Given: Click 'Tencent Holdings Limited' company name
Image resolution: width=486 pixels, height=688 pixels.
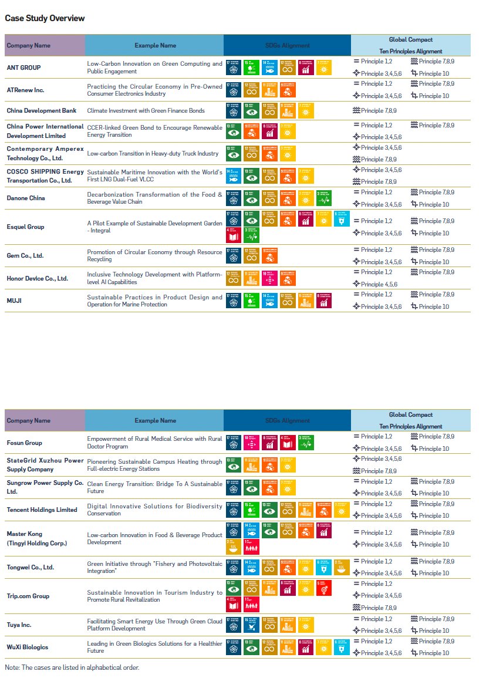Looking at the screenshot, I should click(x=42, y=510).
